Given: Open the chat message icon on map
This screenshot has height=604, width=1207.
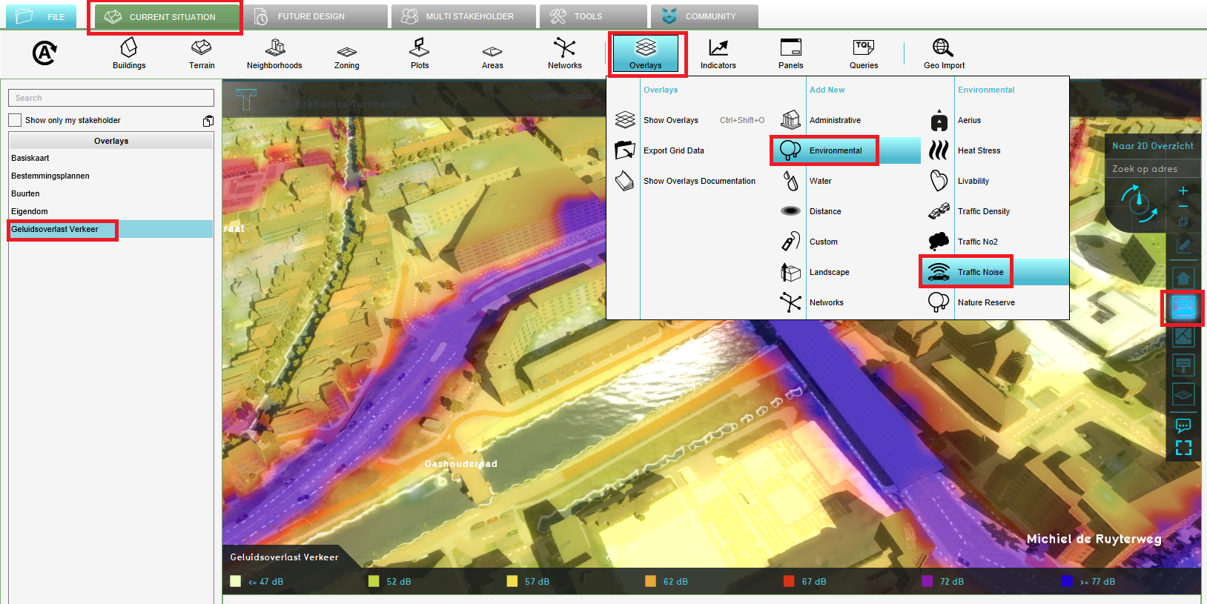Looking at the screenshot, I should point(1183,425).
